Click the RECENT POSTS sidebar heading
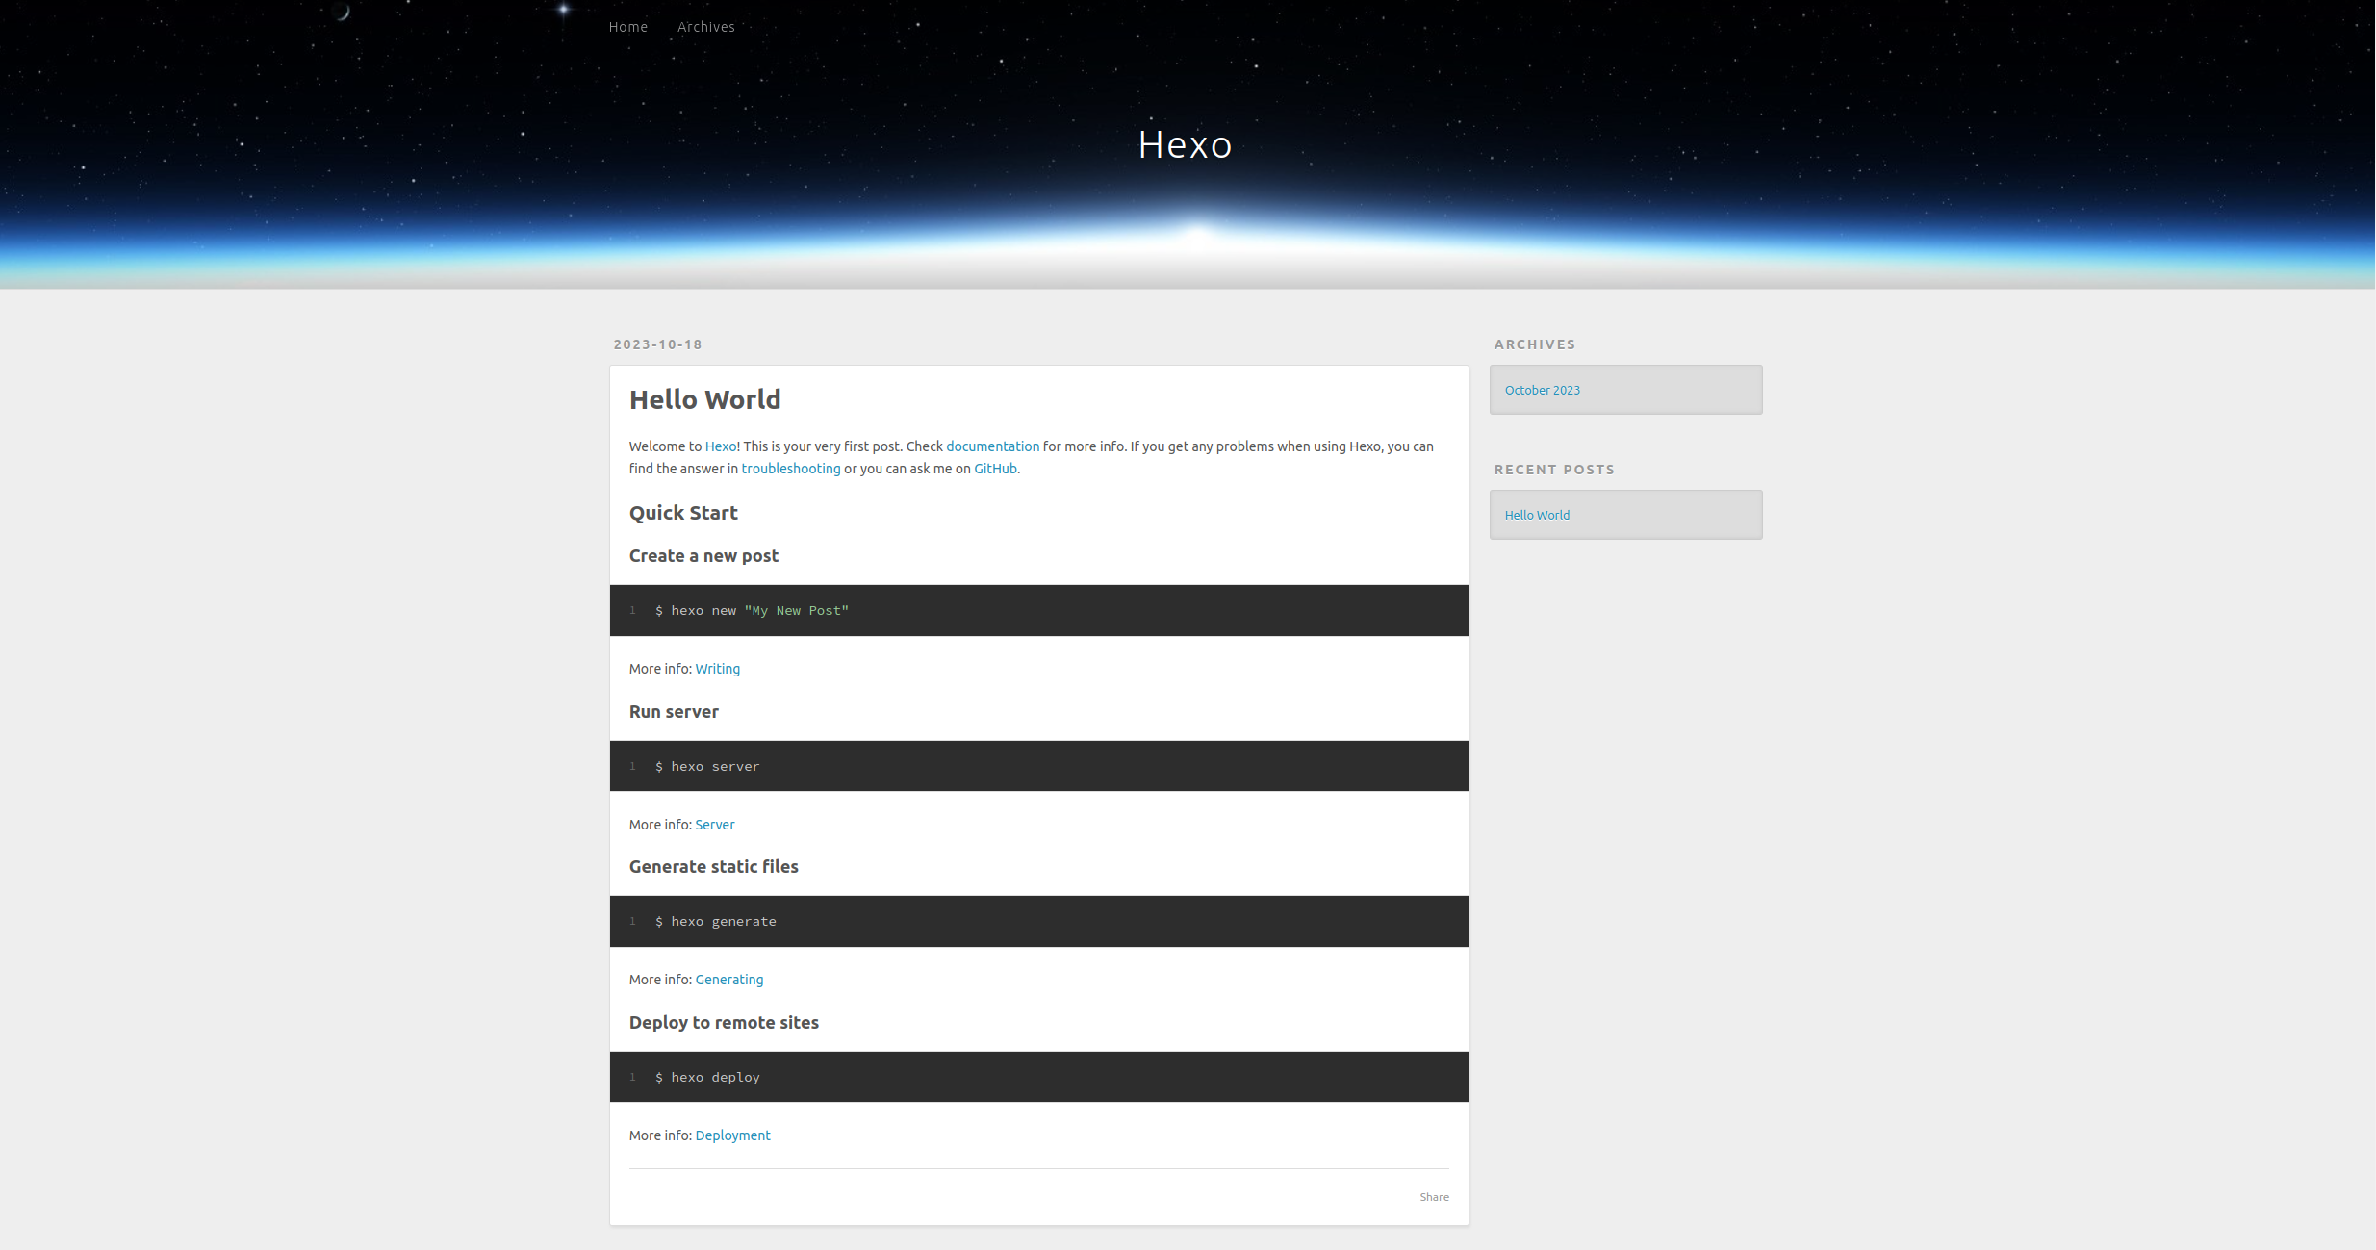 (x=1554, y=470)
